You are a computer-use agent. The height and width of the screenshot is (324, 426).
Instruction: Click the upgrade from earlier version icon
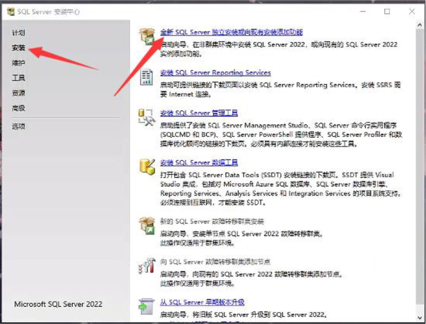click(x=146, y=306)
